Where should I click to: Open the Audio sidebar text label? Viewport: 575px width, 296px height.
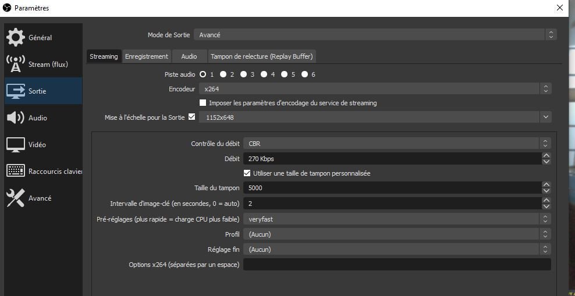[x=38, y=117]
